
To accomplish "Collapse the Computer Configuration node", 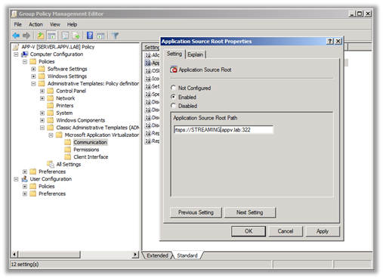I will click(16, 54).
